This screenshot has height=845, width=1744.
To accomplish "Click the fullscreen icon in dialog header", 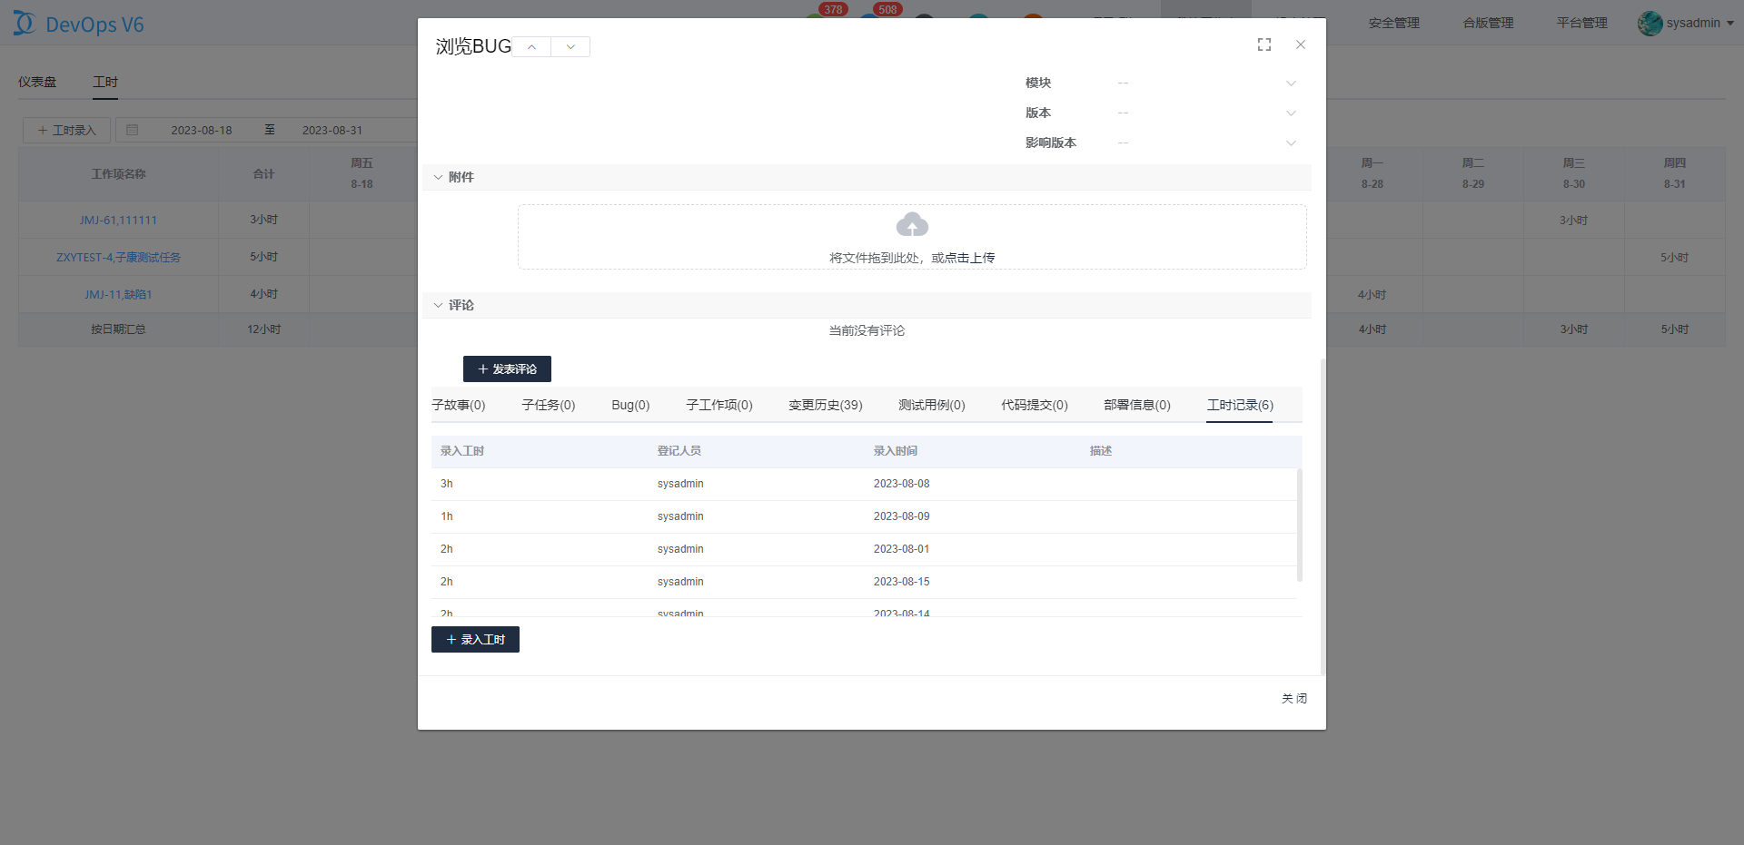I will (1263, 44).
